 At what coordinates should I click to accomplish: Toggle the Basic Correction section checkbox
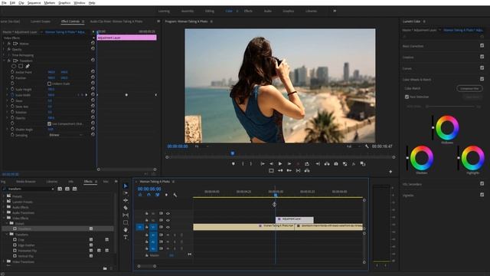tap(482, 46)
